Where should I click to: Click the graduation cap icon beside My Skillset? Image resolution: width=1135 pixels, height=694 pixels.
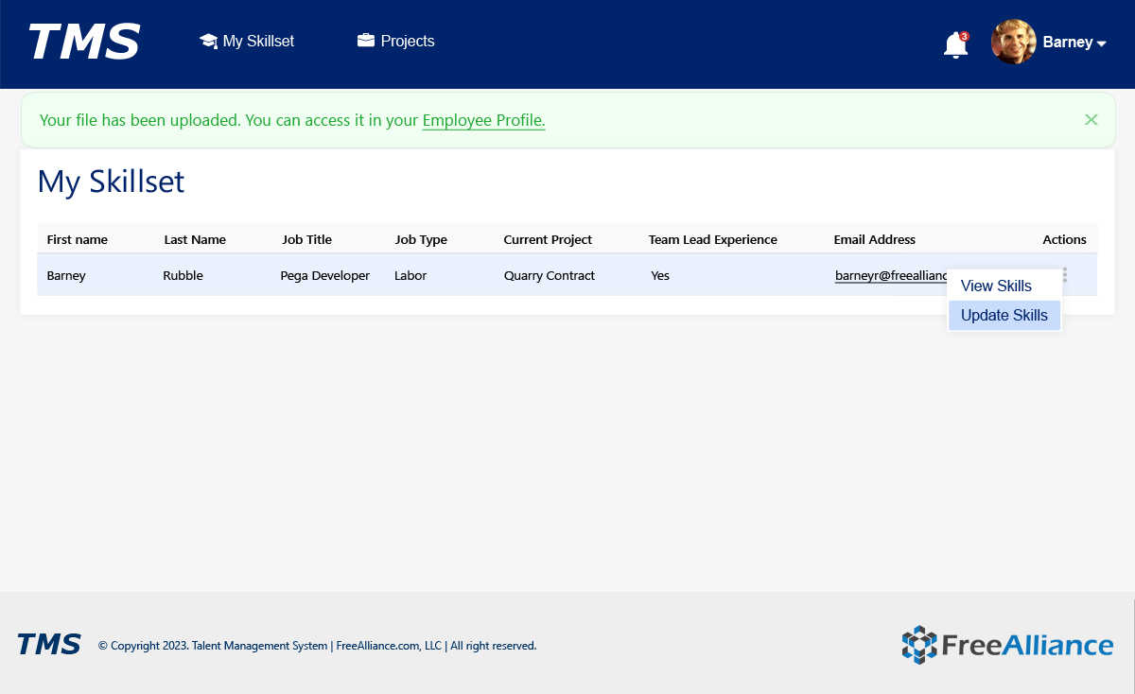click(208, 41)
